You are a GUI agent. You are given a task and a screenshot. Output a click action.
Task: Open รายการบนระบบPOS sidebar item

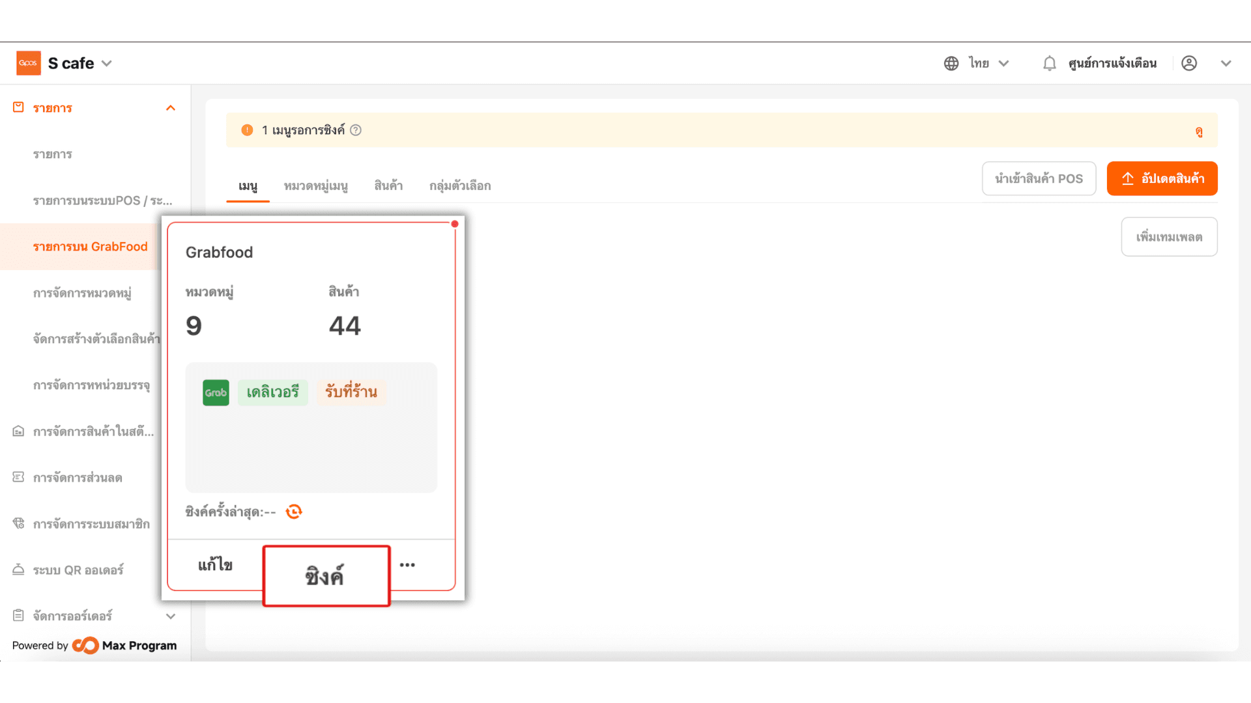(103, 200)
